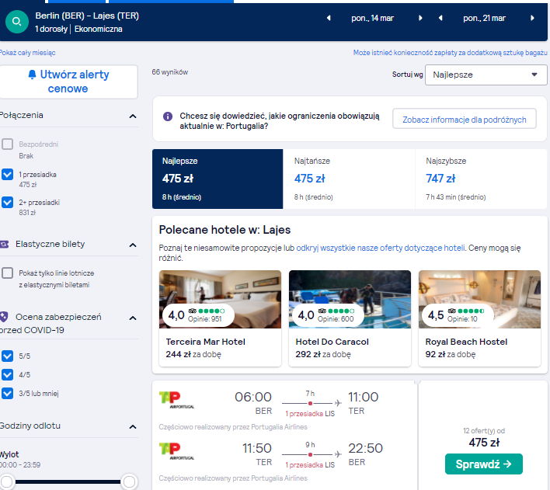The width and height of the screenshot is (550, 490).
Task: Open the Sortuj wg Najlepsze dropdown
Action: click(486, 75)
